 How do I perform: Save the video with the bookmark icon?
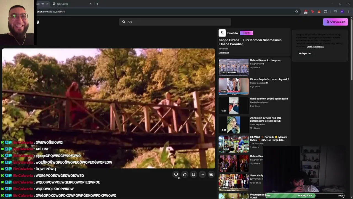click(x=194, y=174)
